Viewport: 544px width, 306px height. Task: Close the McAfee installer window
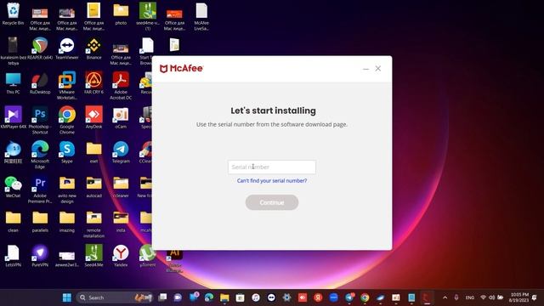378,69
